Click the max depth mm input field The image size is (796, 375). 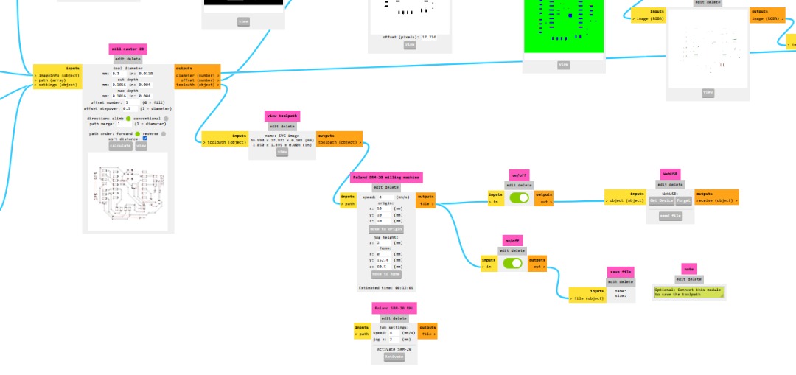pos(119,95)
